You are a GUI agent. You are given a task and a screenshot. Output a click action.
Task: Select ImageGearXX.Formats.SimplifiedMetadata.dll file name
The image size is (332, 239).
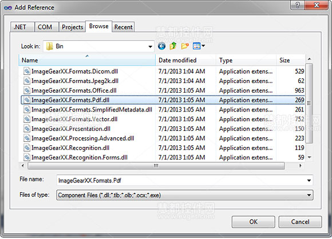point(92,110)
